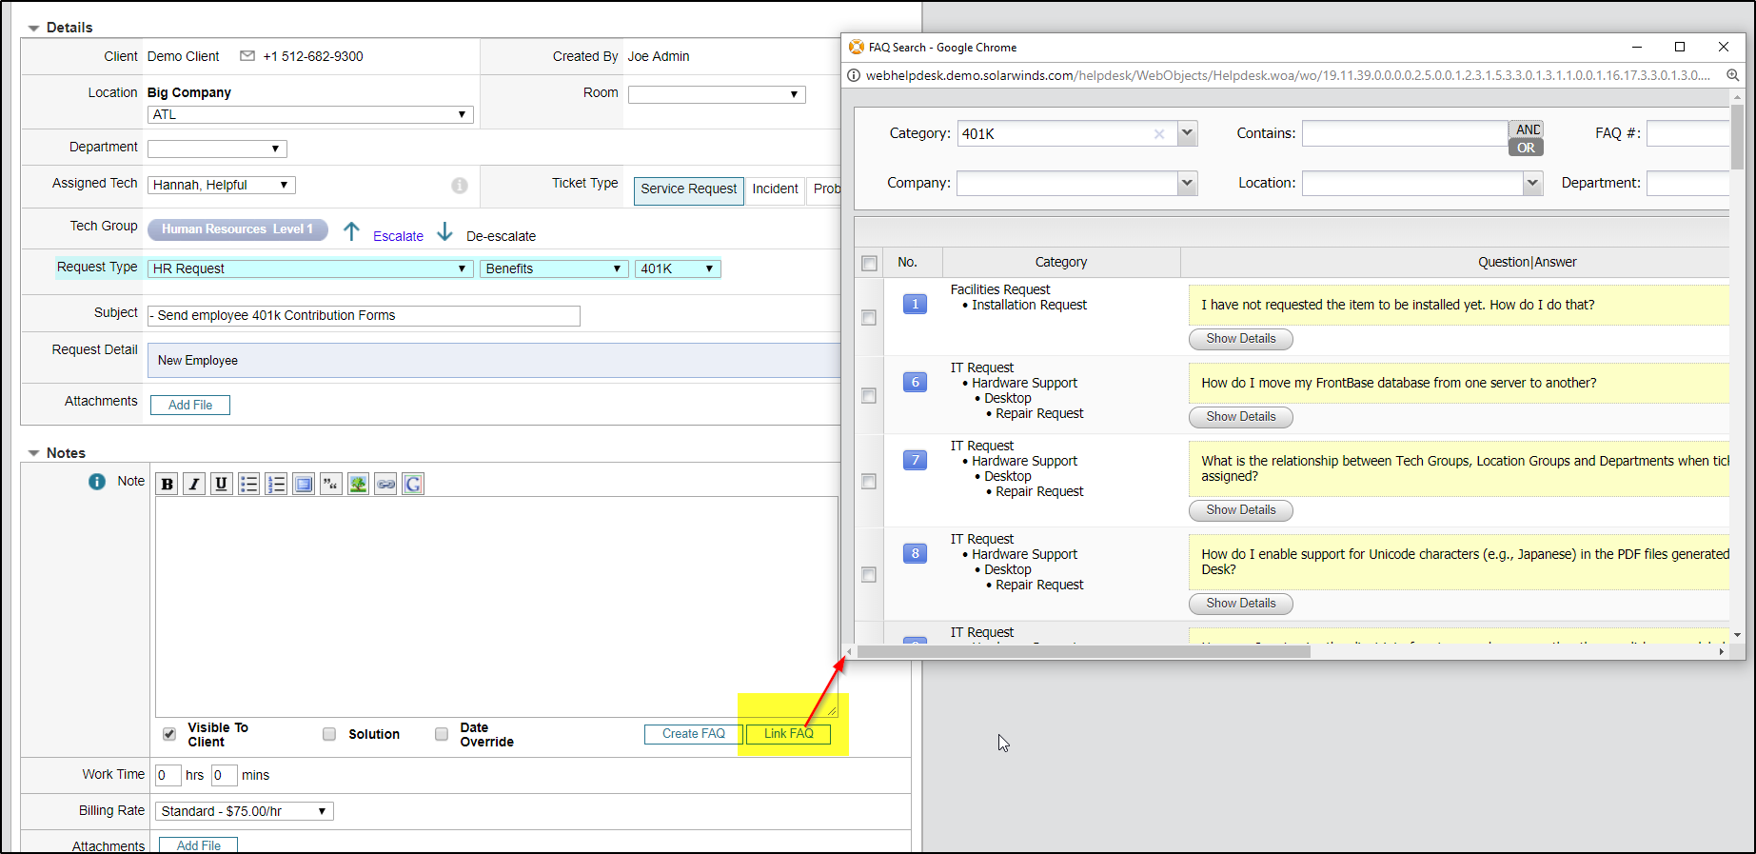1756x854 pixels.
Task: Open the Room dropdown
Action: [717, 94]
